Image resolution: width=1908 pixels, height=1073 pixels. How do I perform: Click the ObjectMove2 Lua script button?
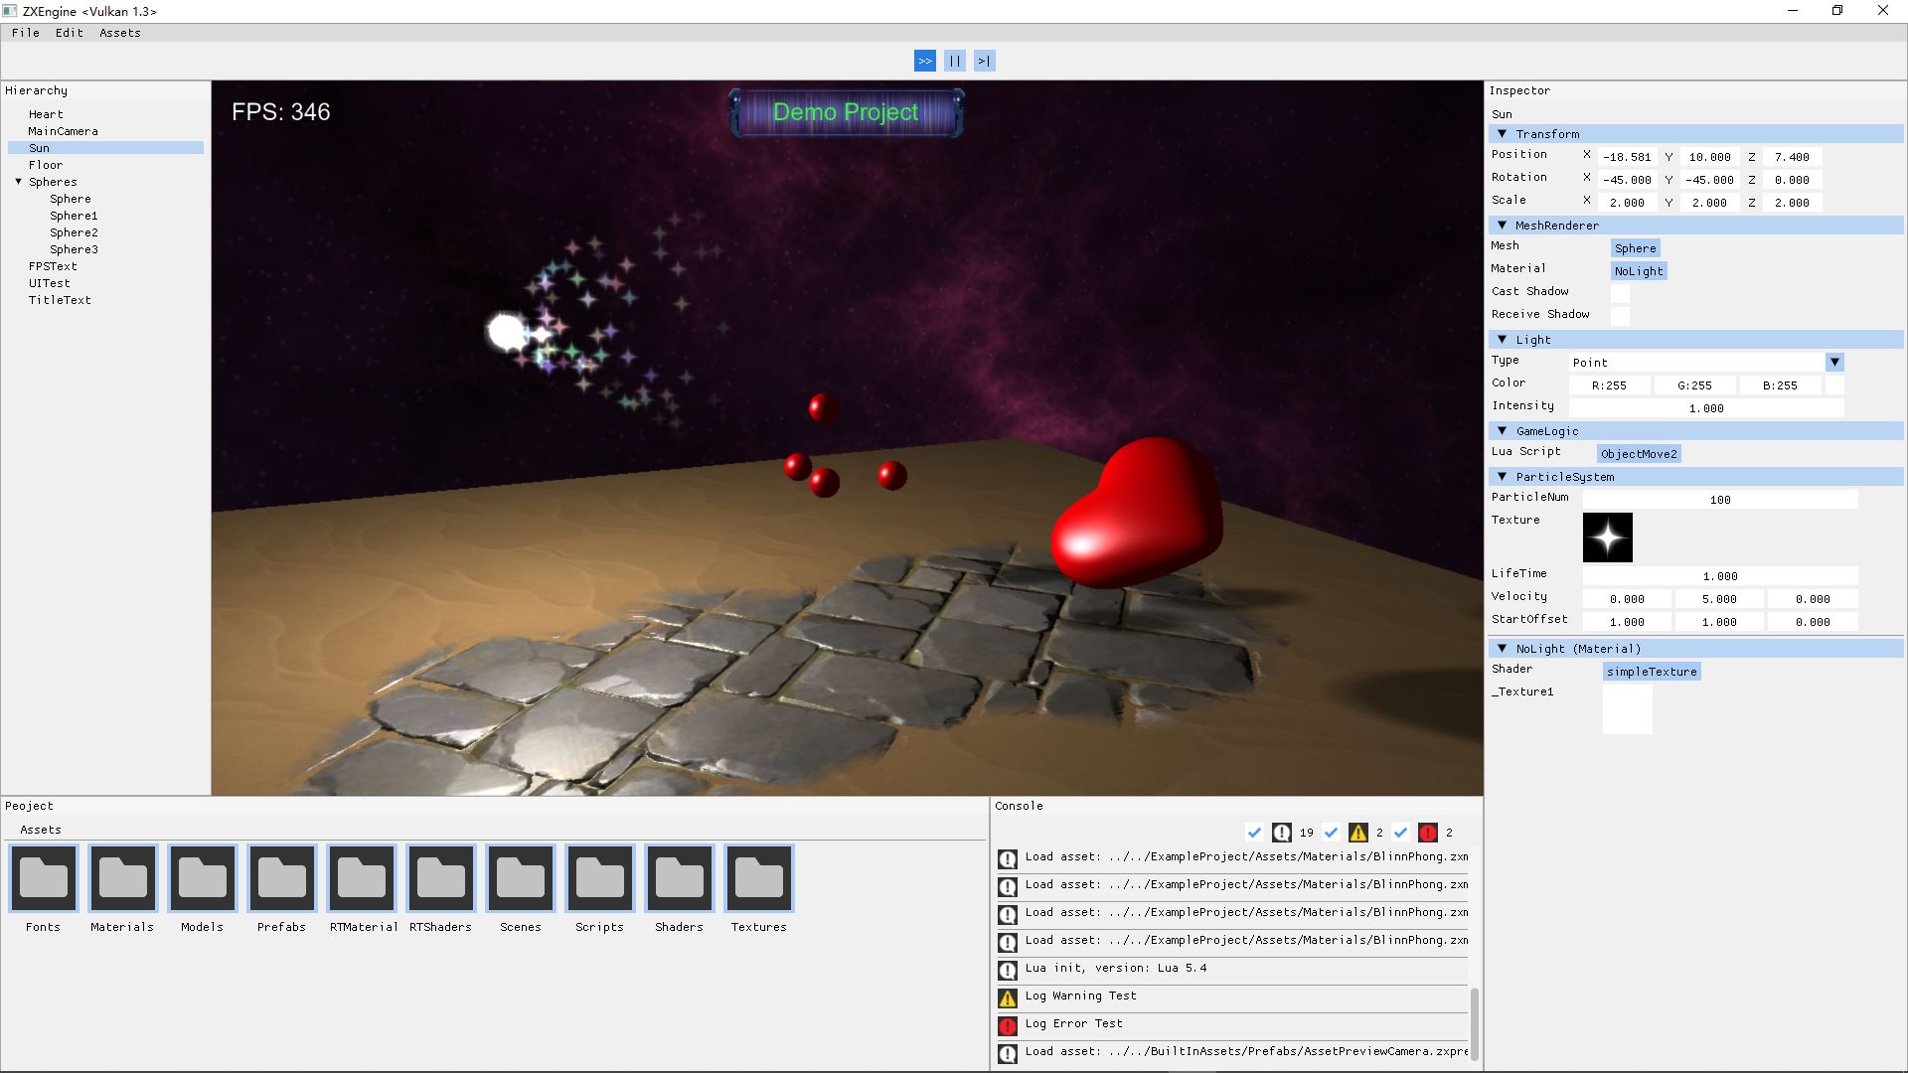tap(1639, 454)
